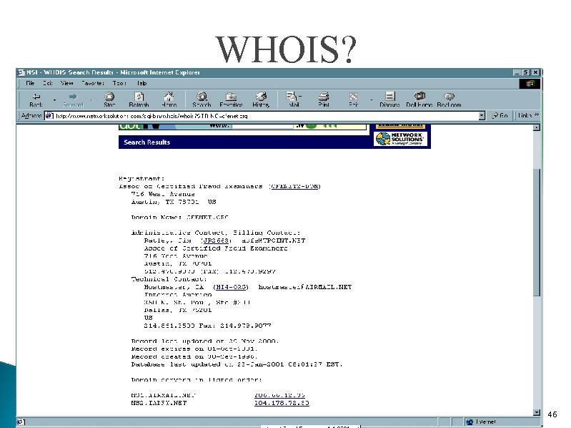The image size is (571, 428).
Task: Click the 716 West Avenue registrant line
Action: [163, 194]
